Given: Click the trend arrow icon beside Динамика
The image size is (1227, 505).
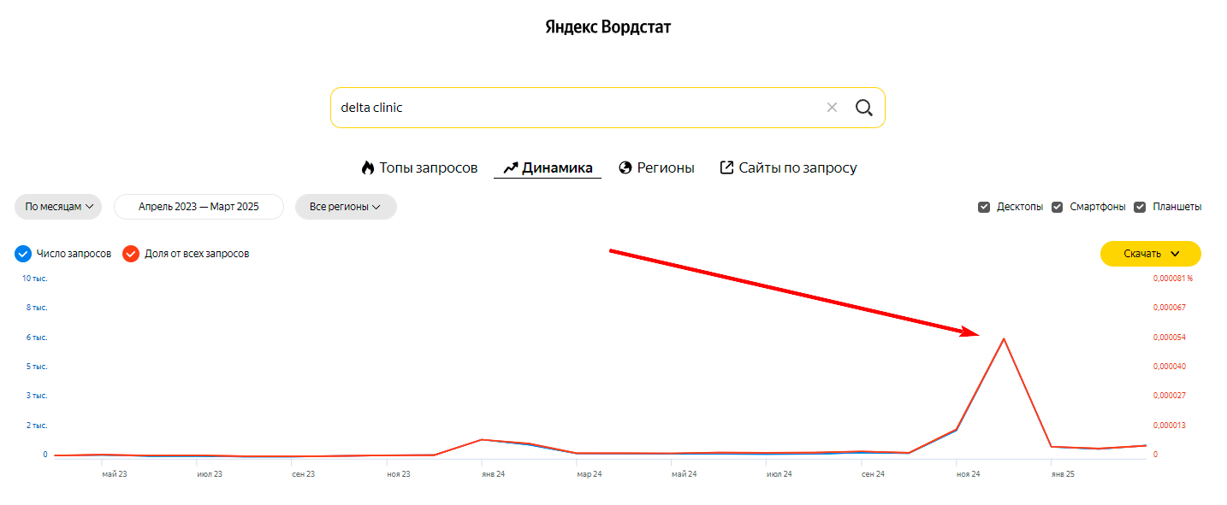Looking at the screenshot, I should [511, 167].
